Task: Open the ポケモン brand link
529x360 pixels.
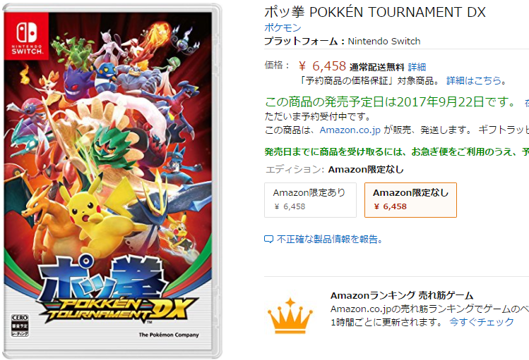Action: [x=283, y=27]
